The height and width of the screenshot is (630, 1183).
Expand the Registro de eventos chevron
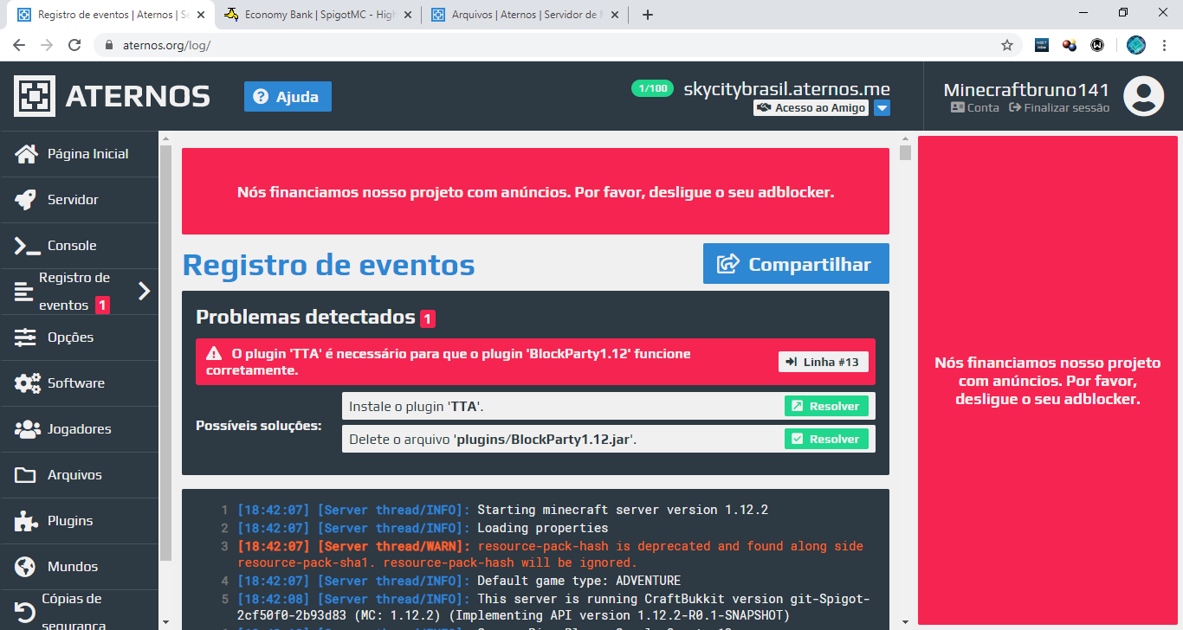tap(145, 292)
